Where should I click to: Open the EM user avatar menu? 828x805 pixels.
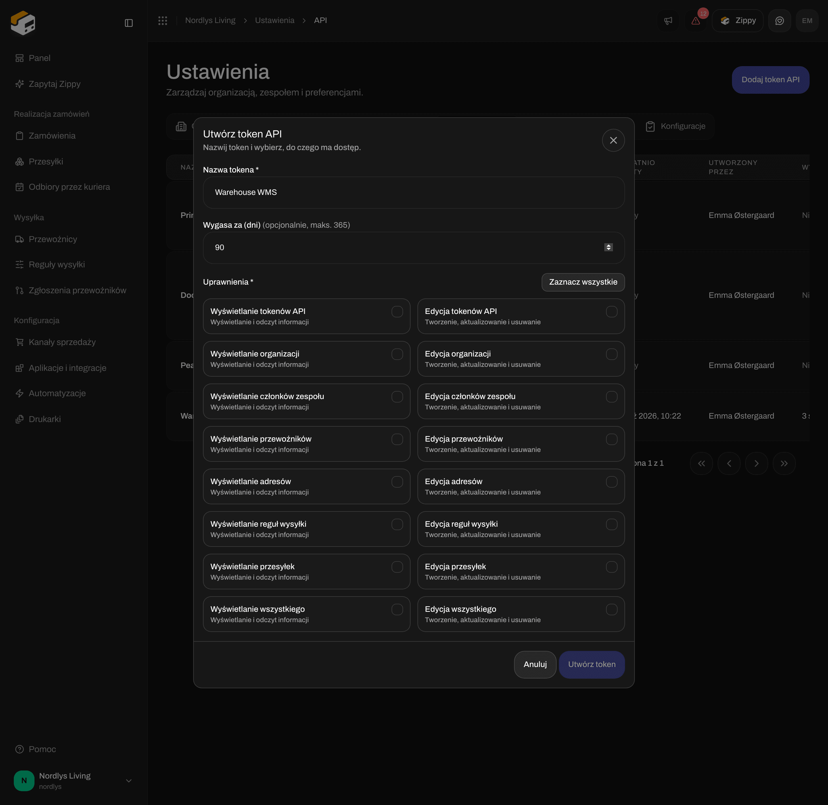click(807, 21)
